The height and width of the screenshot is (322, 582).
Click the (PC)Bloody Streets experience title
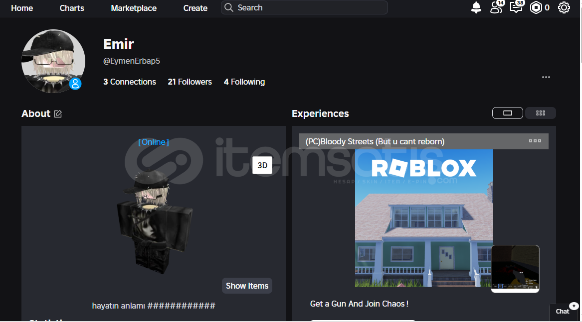375,141
